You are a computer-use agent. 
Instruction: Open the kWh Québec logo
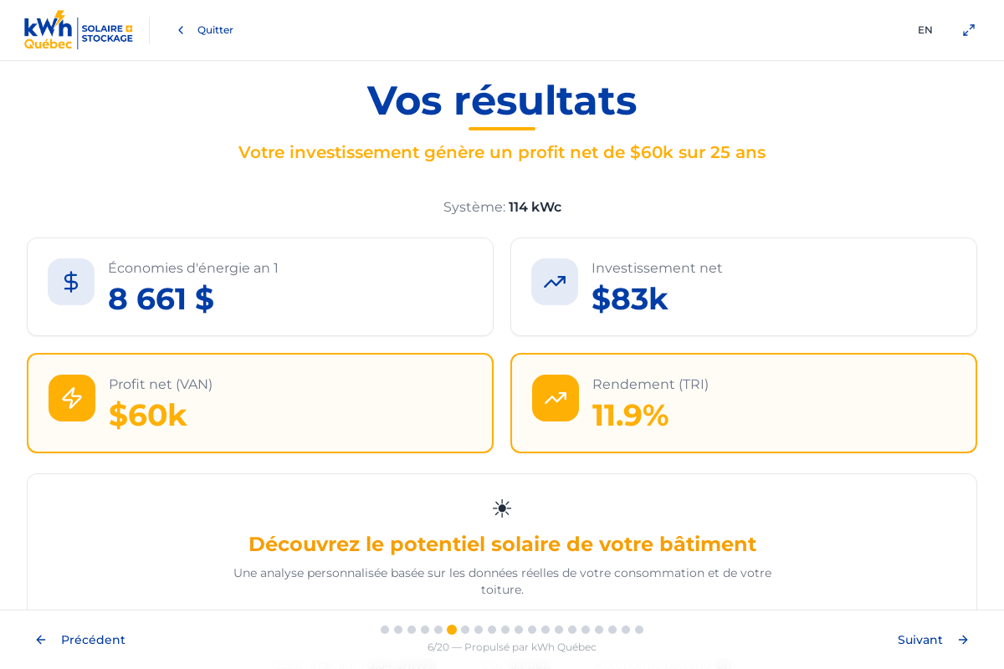click(79, 30)
